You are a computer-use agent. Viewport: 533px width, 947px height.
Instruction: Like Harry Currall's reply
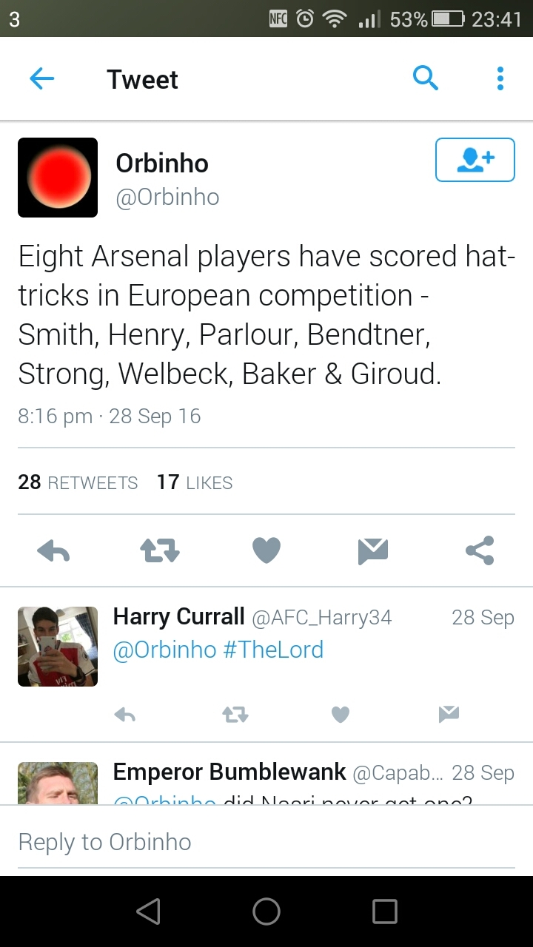(340, 714)
